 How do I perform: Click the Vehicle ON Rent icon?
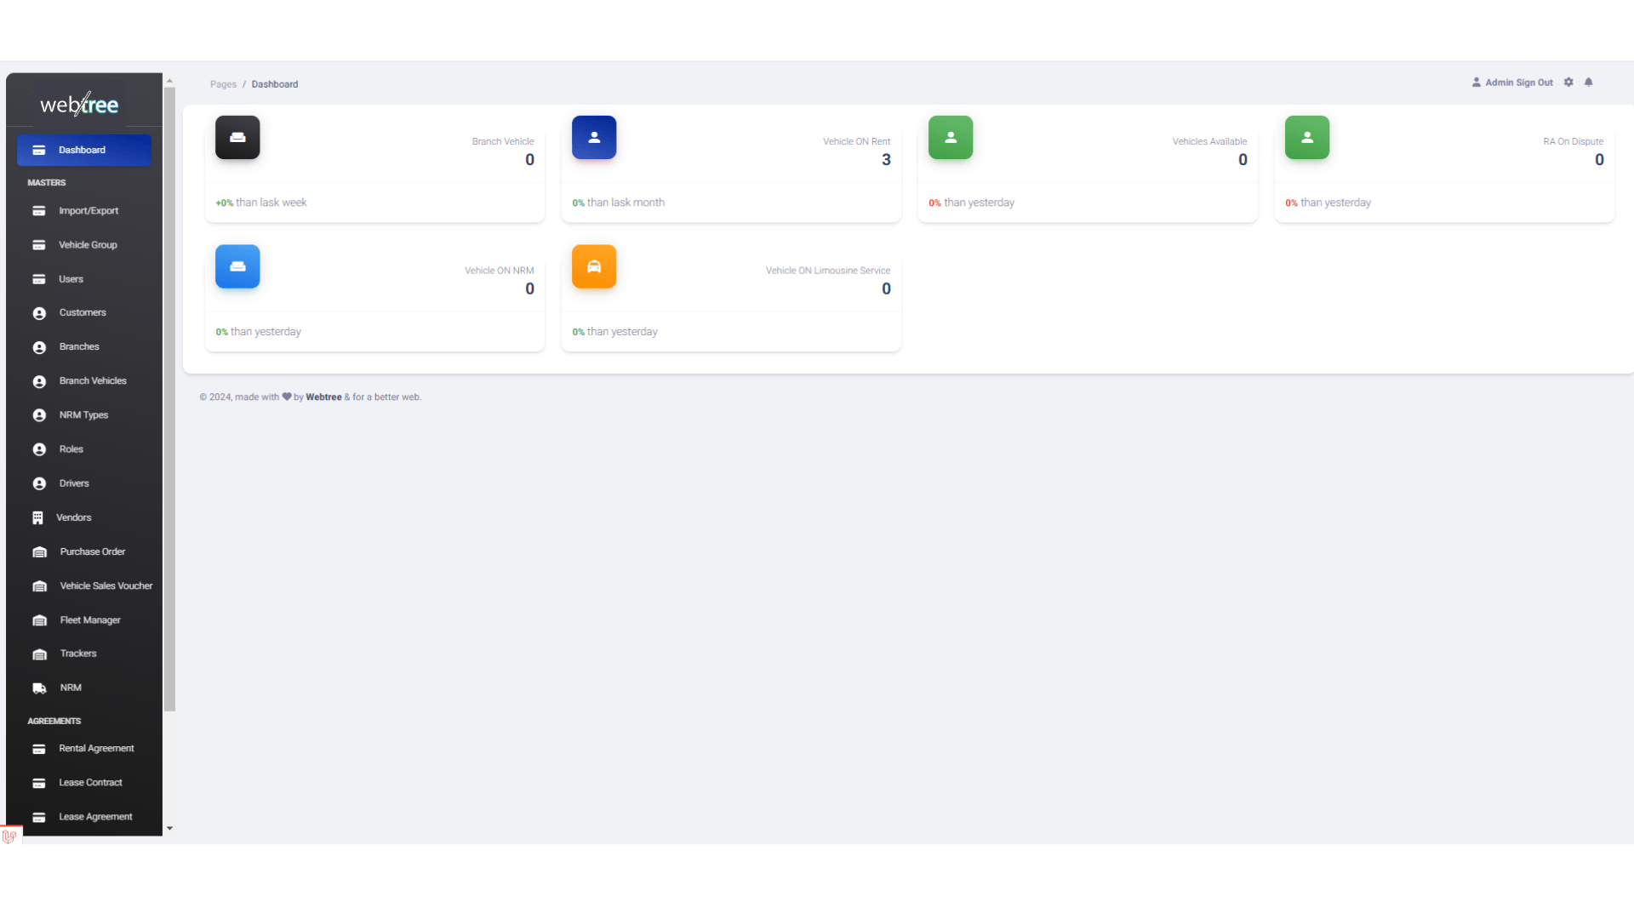pos(594,136)
